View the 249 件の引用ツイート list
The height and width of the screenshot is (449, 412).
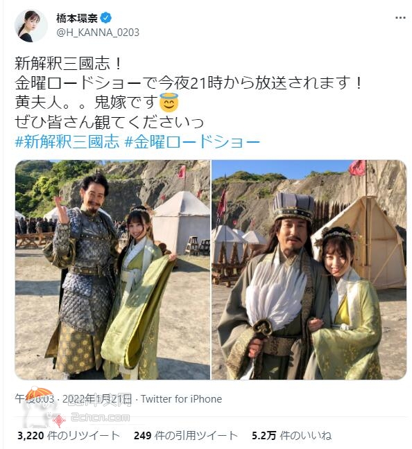coord(185,436)
